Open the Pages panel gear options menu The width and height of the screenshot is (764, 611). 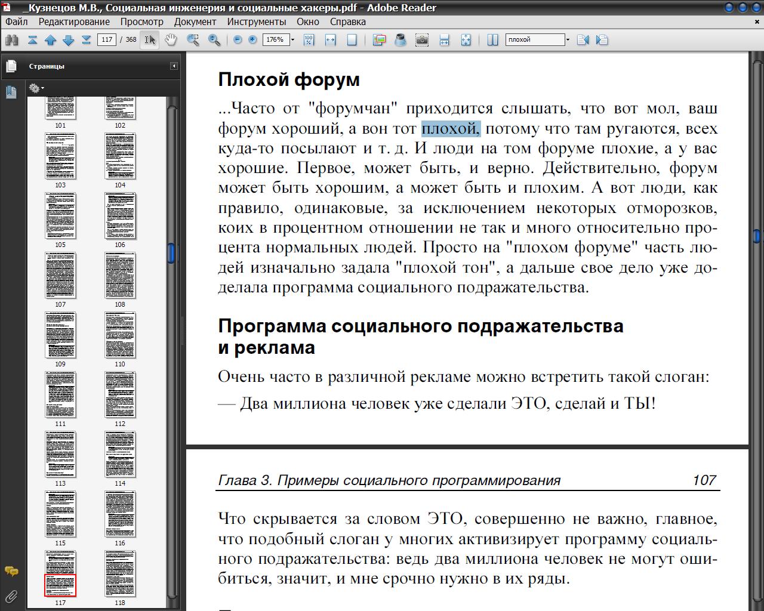(36, 88)
